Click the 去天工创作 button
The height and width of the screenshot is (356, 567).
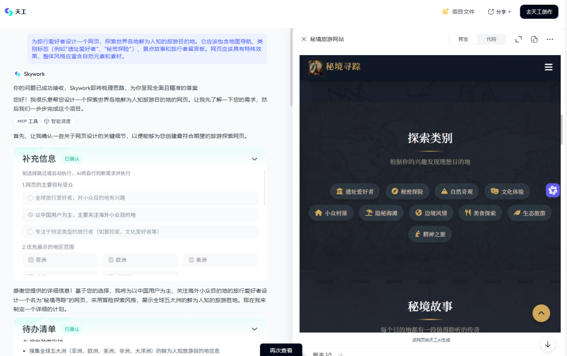(x=539, y=11)
